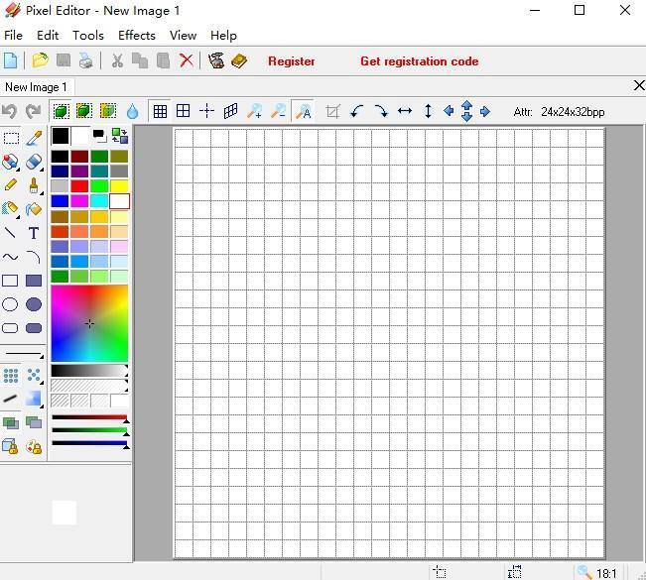Image resolution: width=646 pixels, height=580 pixels.
Task: Select the rectangular selection tool
Action: pos(11,138)
